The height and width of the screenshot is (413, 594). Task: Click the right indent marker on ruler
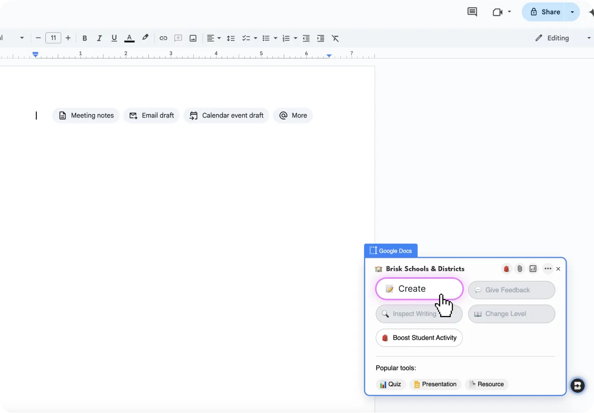(329, 55)
